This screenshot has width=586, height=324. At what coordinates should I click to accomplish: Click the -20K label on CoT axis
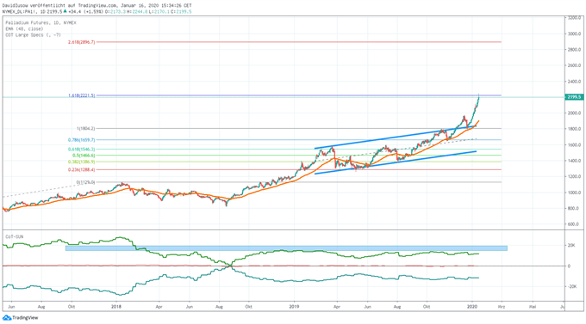point(571,286)
